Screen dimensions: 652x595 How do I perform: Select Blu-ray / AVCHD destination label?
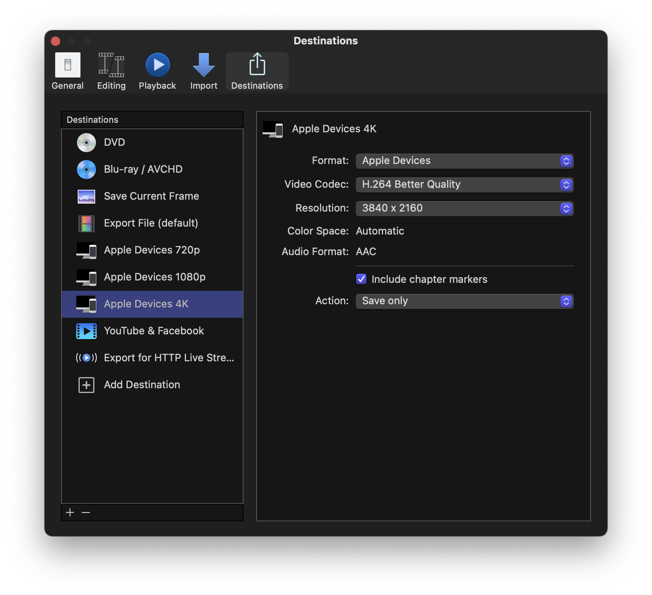(143, 170)
